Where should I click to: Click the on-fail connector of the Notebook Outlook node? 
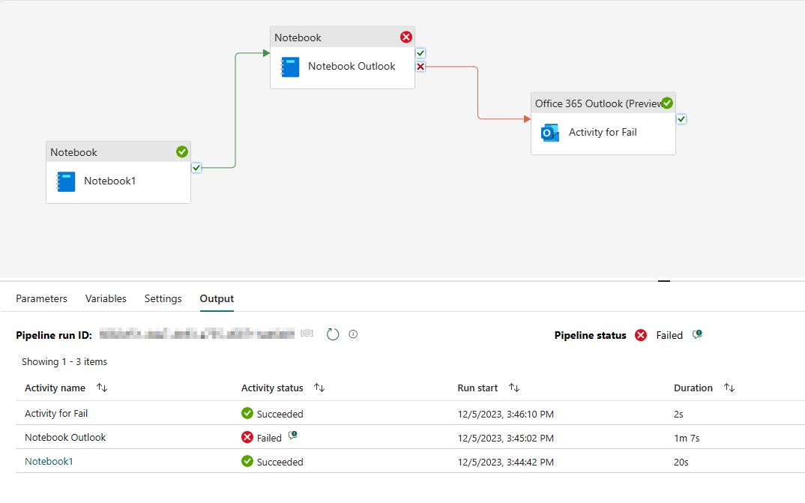click(420, 67)
